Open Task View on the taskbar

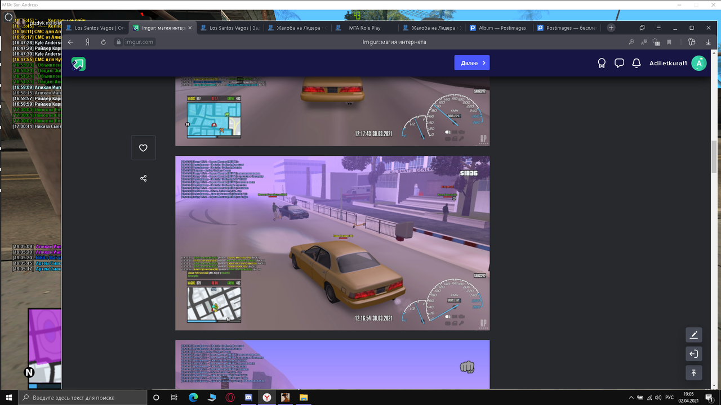coord(175,397)
